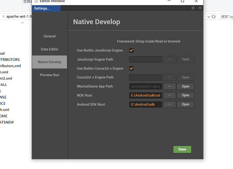Uncheck Use Builtin JavaScript Engine

[131, 51]
